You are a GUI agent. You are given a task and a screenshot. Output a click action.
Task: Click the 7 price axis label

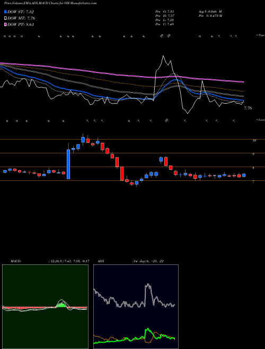(x=253, y=182)
